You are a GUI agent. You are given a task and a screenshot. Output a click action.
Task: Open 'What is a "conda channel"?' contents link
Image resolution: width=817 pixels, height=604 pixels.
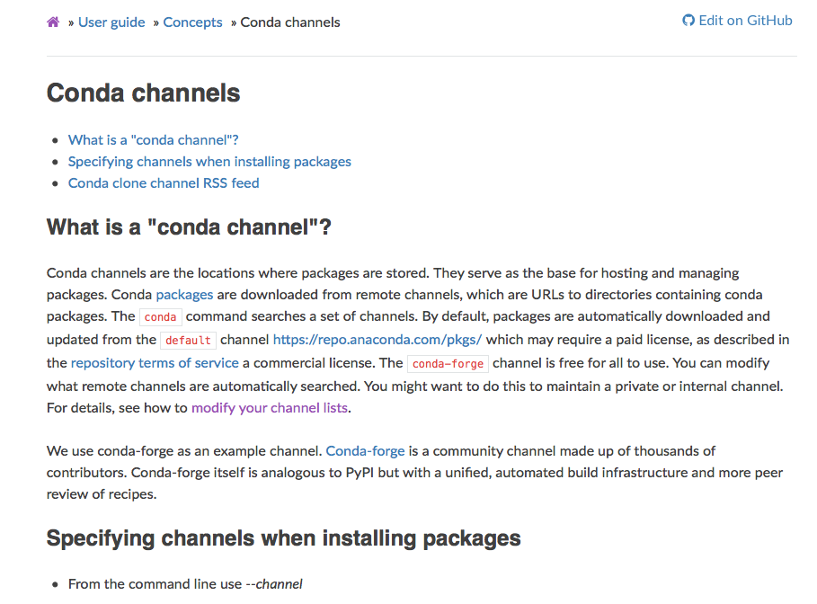(x=153, y=139)
